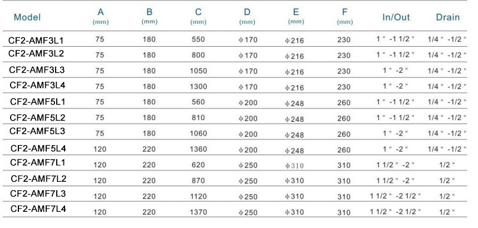Screen dimensions: 478x228
Task: Select the CF2-AMF3L1 model name
Action: [36, 40]
